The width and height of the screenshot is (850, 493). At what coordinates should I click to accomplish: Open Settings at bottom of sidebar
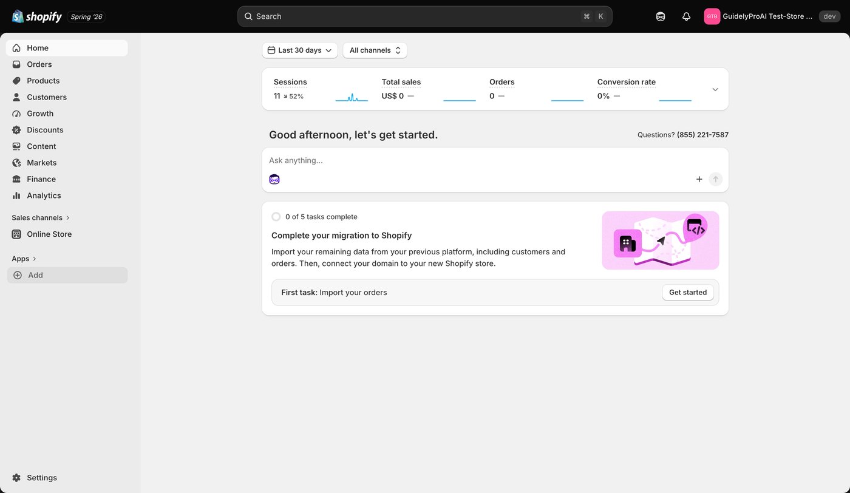67,478
